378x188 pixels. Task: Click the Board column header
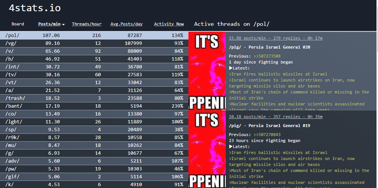tap(18, 24)
